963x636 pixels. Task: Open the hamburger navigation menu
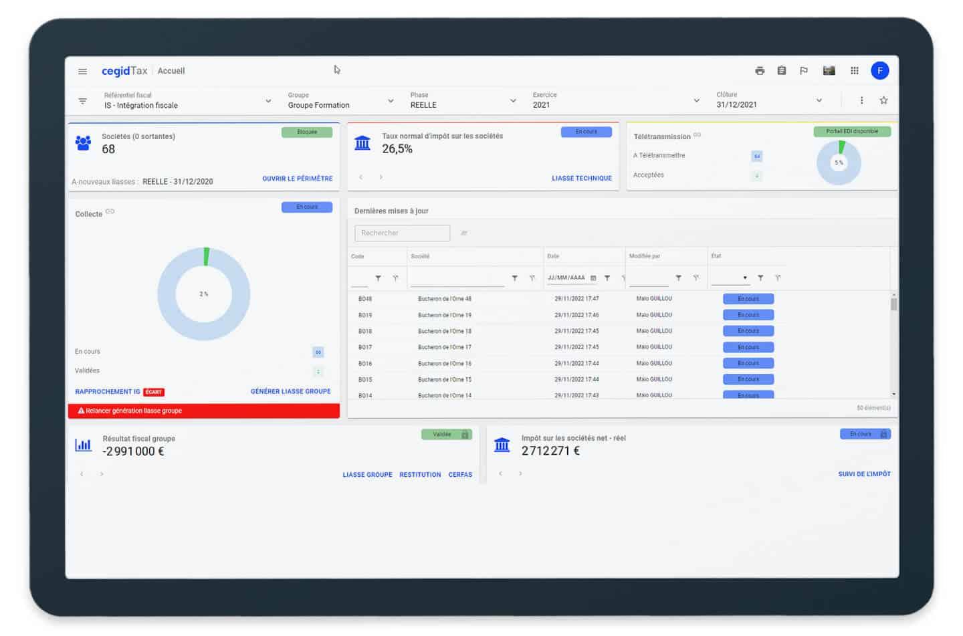click(x=83, y=72)
